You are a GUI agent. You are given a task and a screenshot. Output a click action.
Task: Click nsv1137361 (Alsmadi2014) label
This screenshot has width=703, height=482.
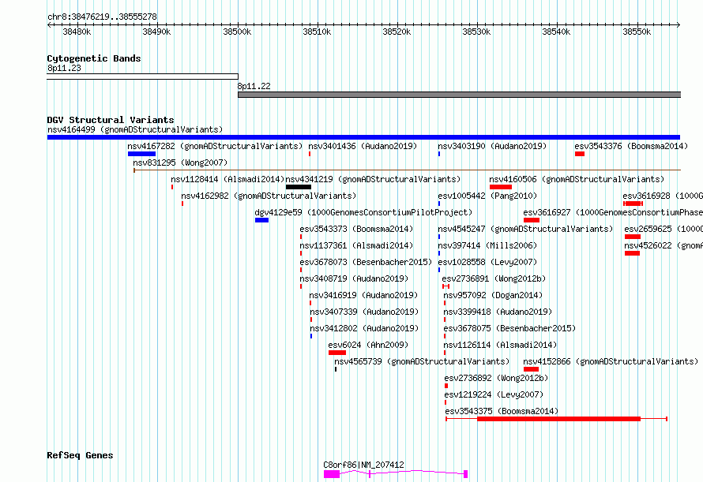[x=356, y=245]
